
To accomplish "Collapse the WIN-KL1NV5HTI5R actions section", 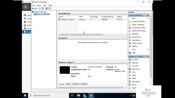I will click(148, 15).
